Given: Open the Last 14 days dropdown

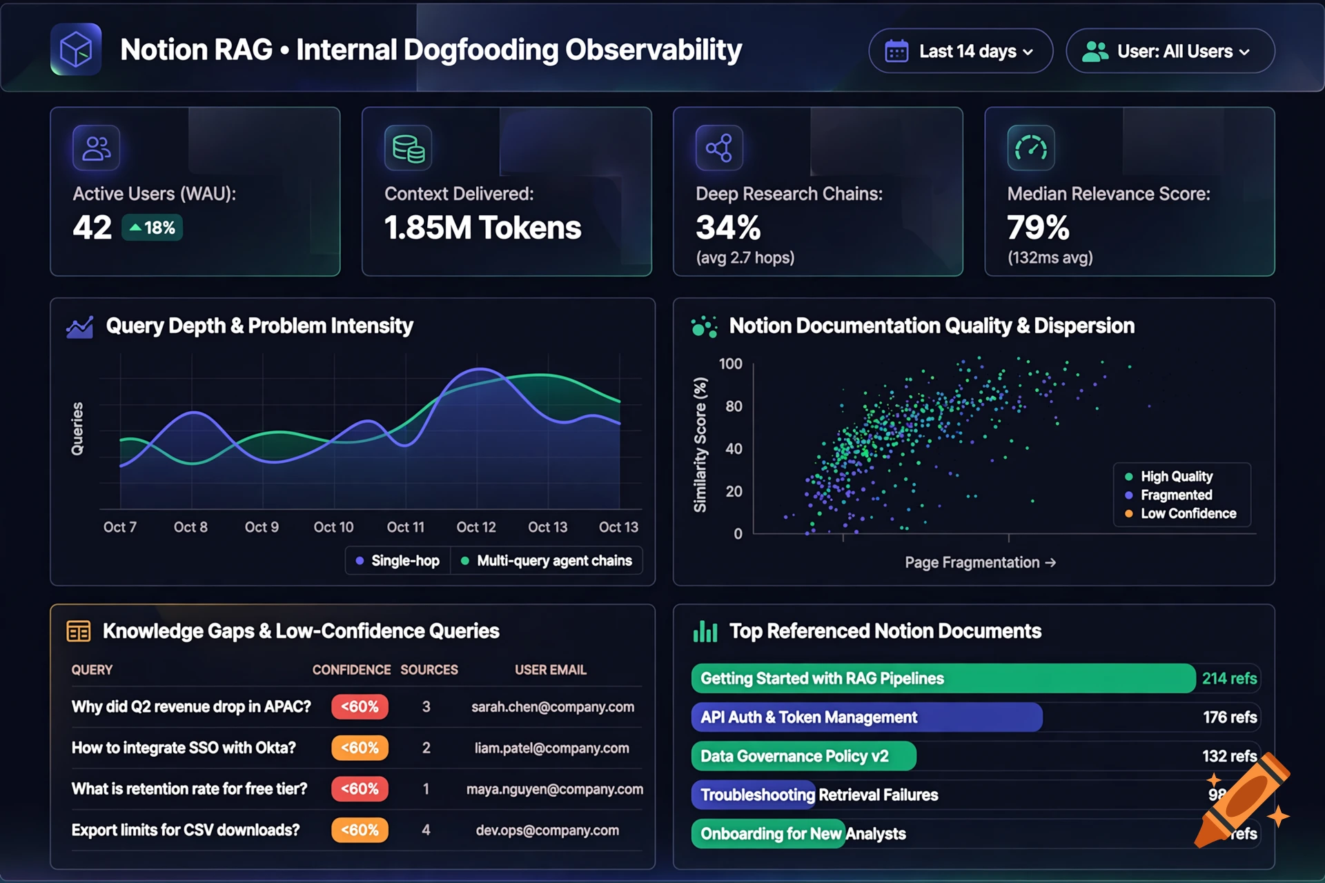Looking at the screenshot, I should click(x=961, y=51).
